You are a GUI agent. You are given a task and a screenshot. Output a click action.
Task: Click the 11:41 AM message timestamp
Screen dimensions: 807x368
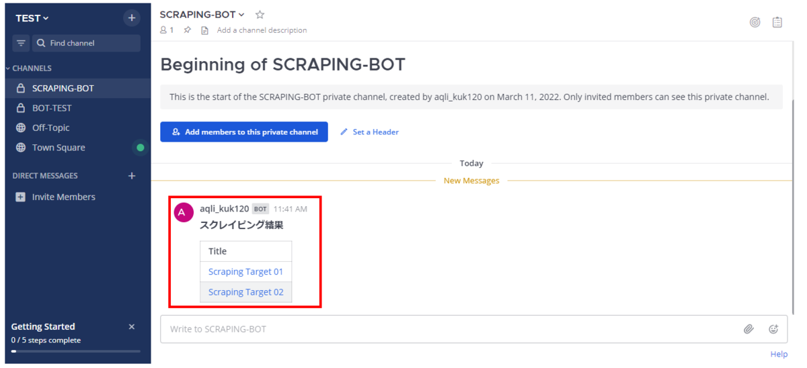point(291,209)
